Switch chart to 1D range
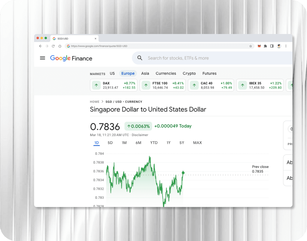This screenshot has width=307, height=241. point(97,143)
